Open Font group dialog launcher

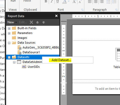pos(82,10)
